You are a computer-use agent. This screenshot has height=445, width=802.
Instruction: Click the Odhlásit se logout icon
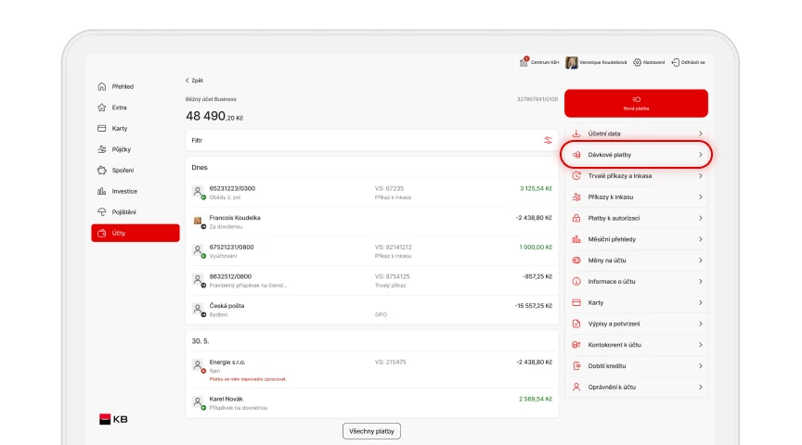pyautogui.click(x=675, y=62)
